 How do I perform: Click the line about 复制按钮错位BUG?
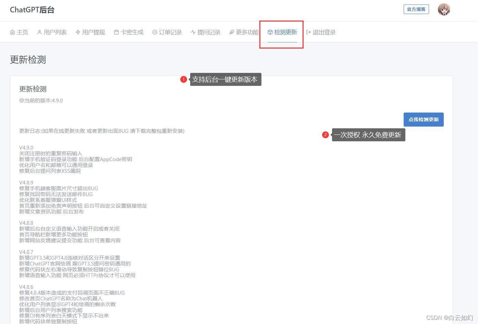[x=69, y=270]
